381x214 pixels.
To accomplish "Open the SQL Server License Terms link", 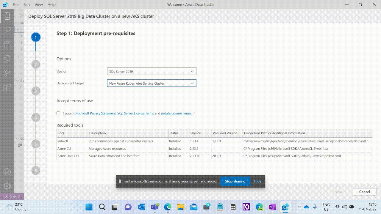I will 135,113.
